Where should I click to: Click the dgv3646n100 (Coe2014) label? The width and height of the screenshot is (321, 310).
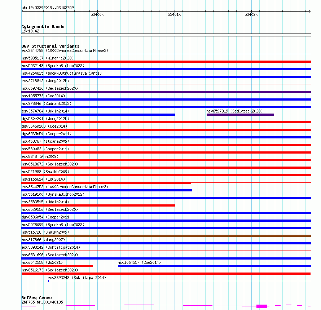coord(44,126)
